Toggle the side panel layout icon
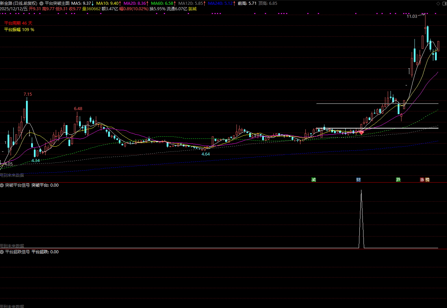Screen dimensions: 447x308 (444, 3)
